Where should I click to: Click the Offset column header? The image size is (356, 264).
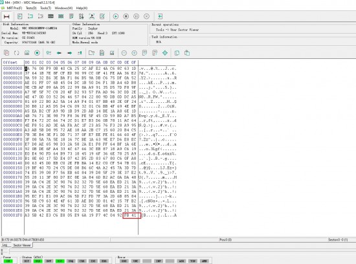tap(10, 62)
